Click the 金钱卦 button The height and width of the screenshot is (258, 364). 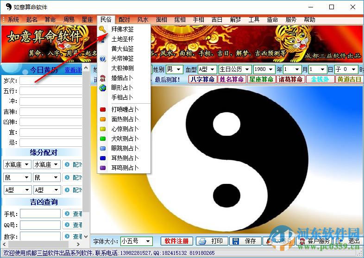[x=320, y=79]
